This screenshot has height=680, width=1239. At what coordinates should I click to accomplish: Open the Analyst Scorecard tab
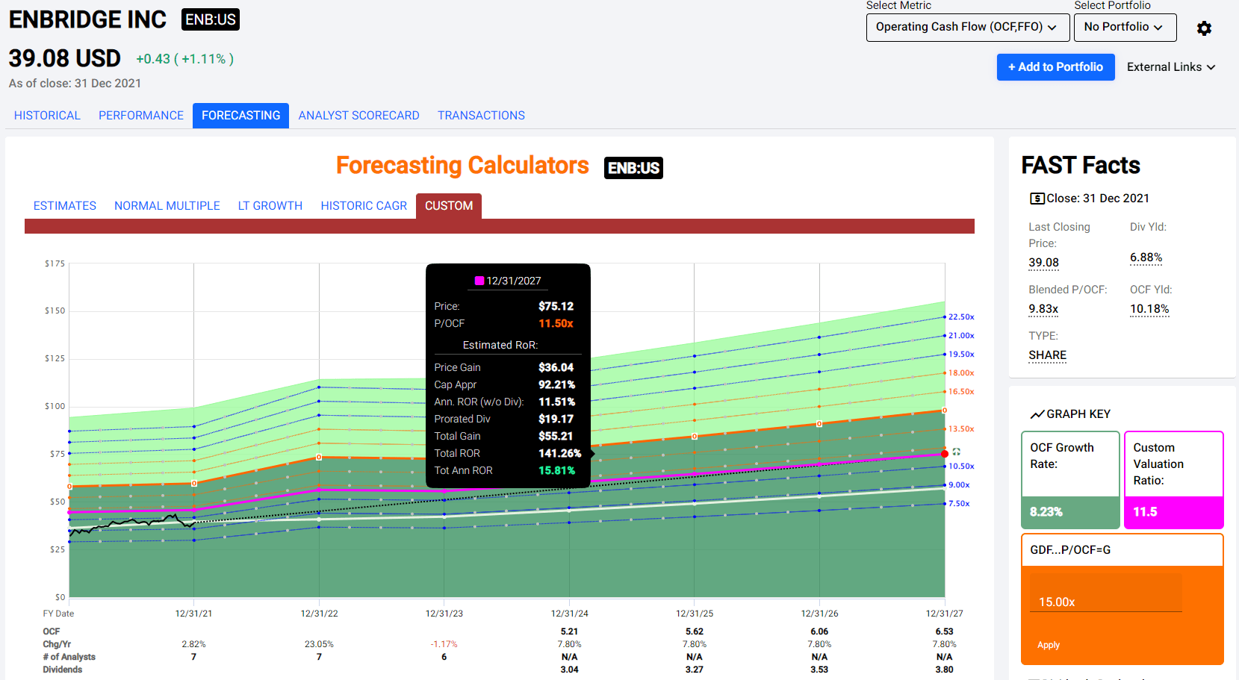click(358, 116)
